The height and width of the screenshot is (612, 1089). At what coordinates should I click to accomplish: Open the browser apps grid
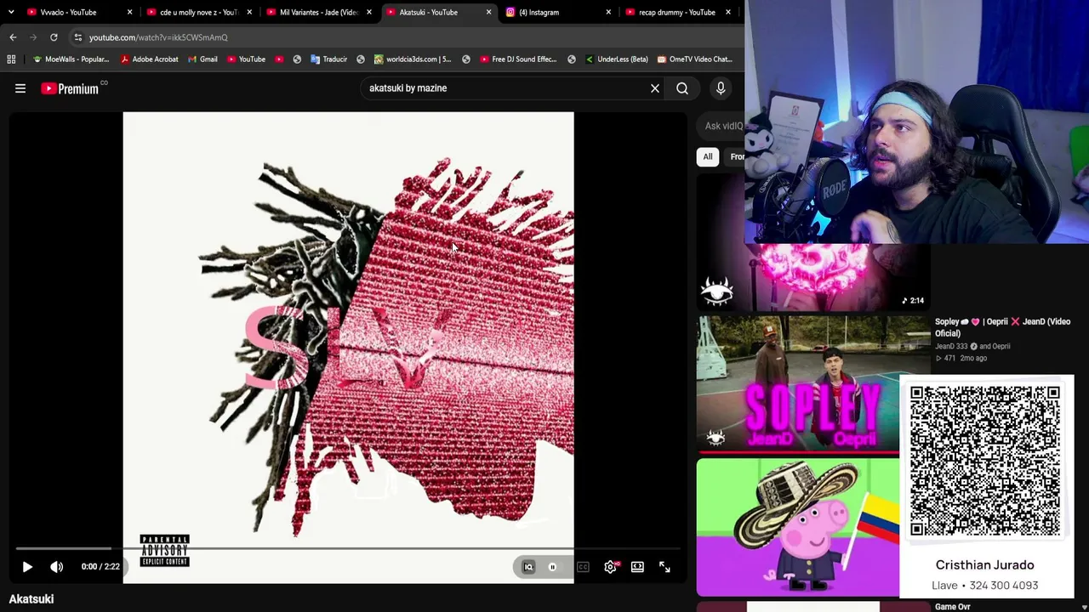coord(11,59)
